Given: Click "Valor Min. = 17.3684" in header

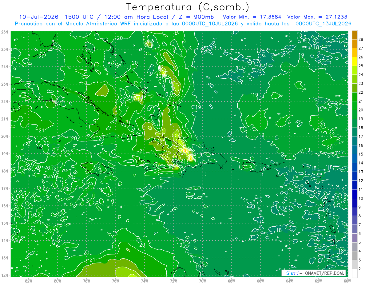Looking at the screenshot, I should click(x=252, y=17).
